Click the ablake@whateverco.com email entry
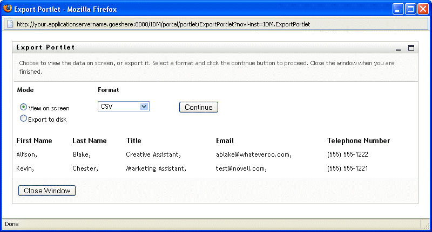 click(x=253, y=154)
